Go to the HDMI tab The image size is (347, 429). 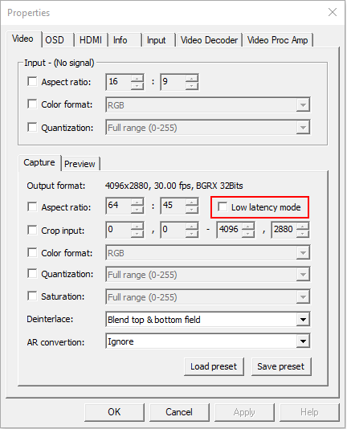pyautogui.click(x=91, y=40)
